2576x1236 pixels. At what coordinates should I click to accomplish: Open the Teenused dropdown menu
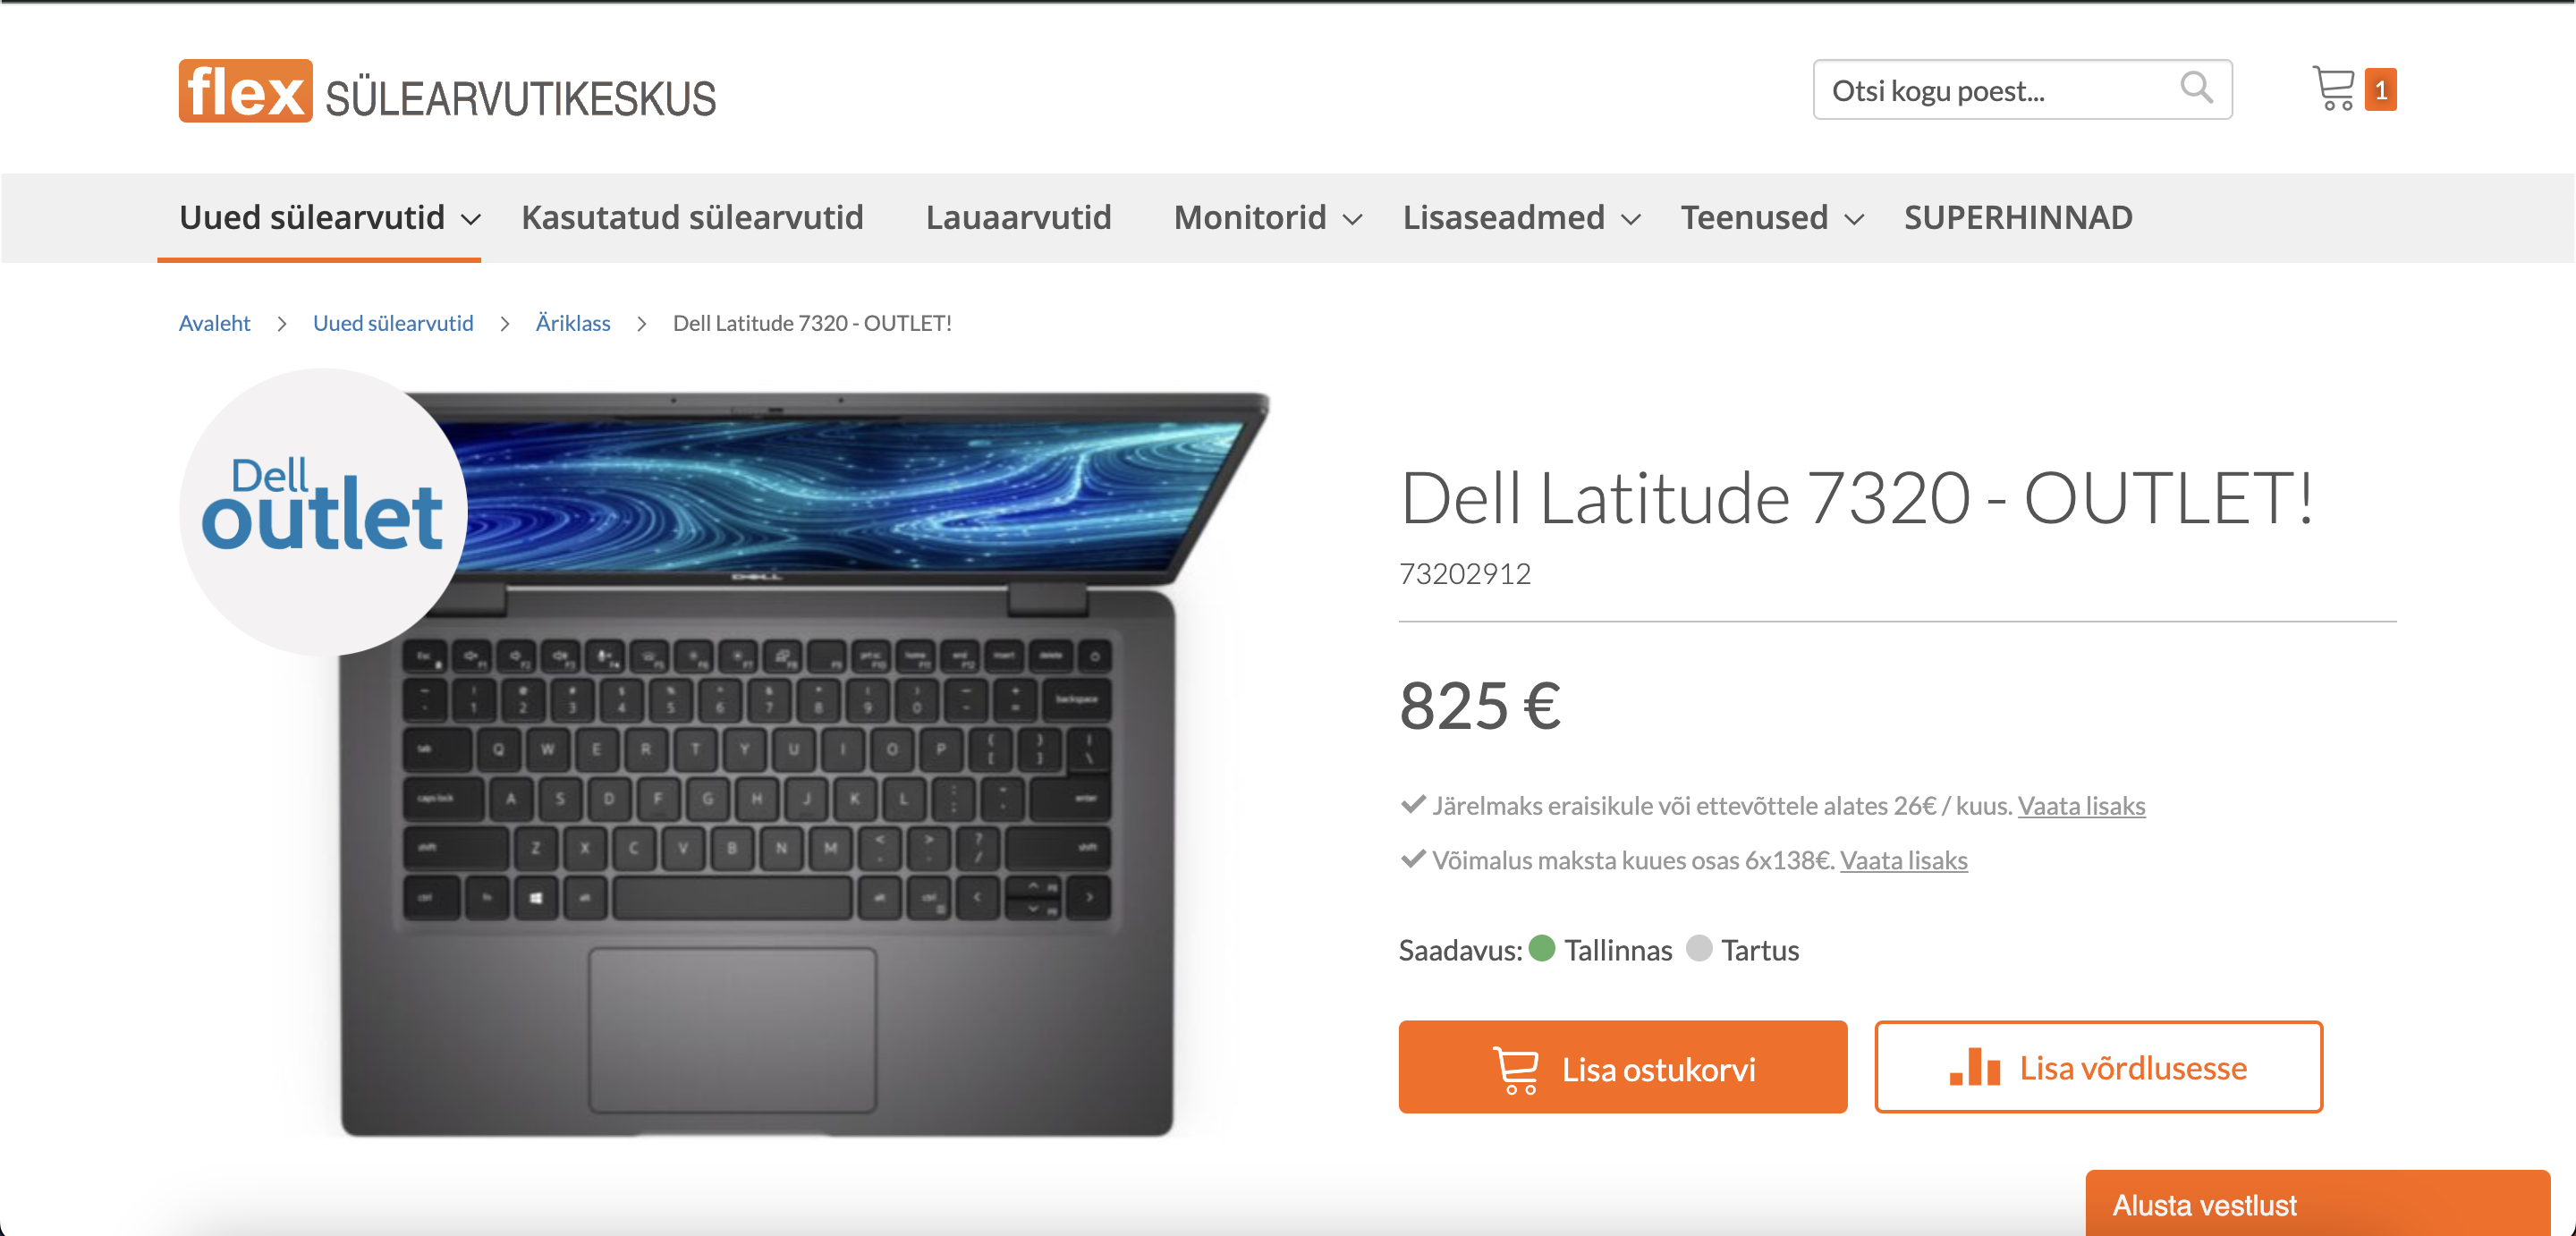[1771, 217]
